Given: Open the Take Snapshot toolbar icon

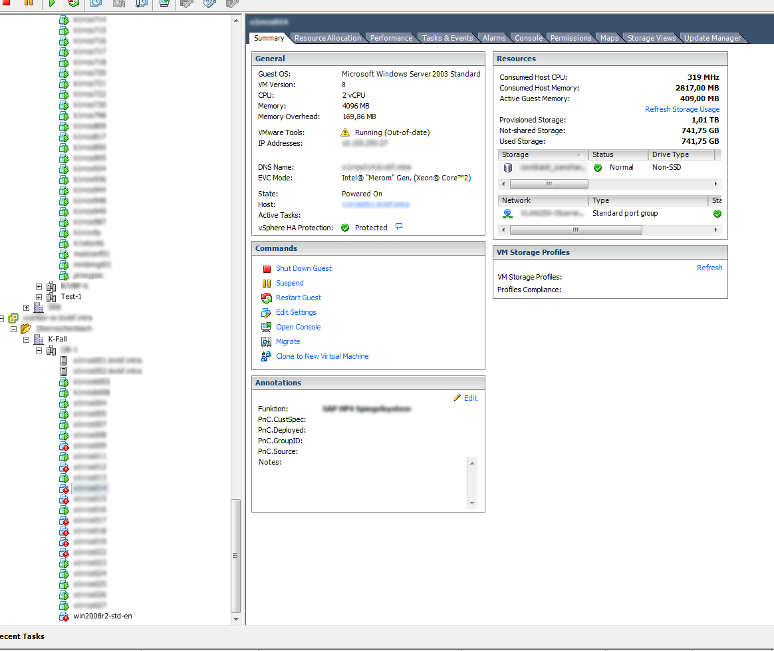Looking at the screenshot, I should [96, 5].
